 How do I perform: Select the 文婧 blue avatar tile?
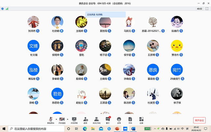[34, 46]
